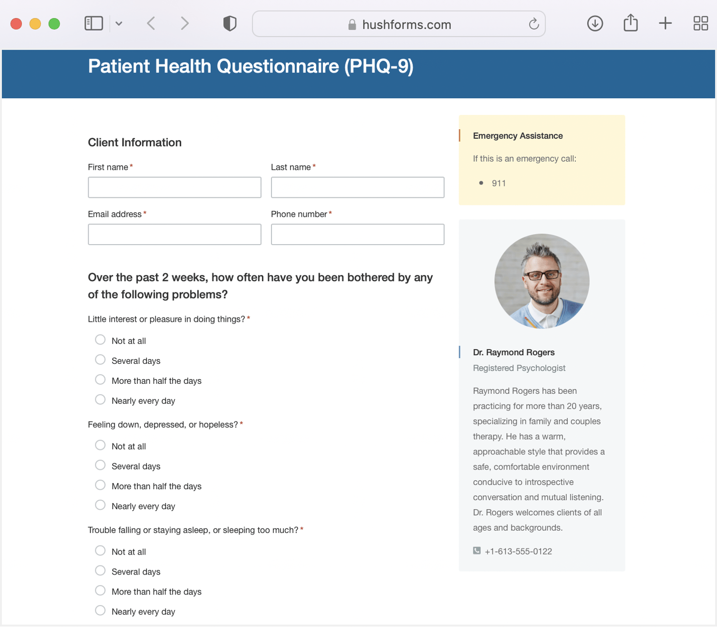Click the Email address input field
Screen dimensions: 717x627
[174, 234]
